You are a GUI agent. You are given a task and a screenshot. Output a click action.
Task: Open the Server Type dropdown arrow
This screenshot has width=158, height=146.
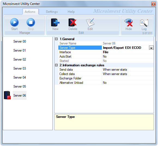tap(151, 48)
